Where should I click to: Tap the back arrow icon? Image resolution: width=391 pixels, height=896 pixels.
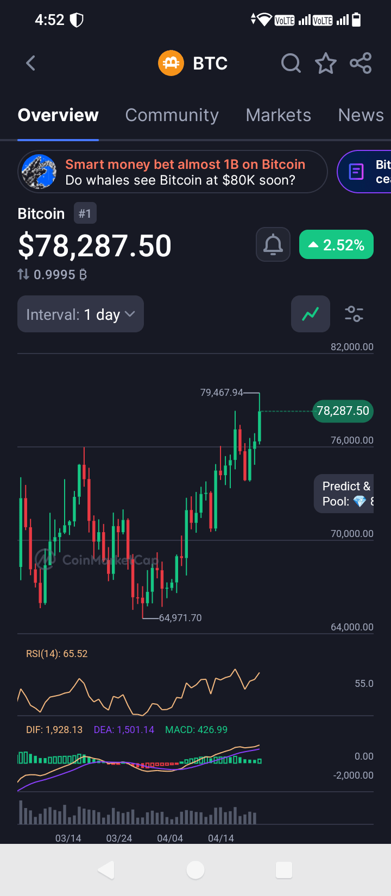[x=31, y=64]
